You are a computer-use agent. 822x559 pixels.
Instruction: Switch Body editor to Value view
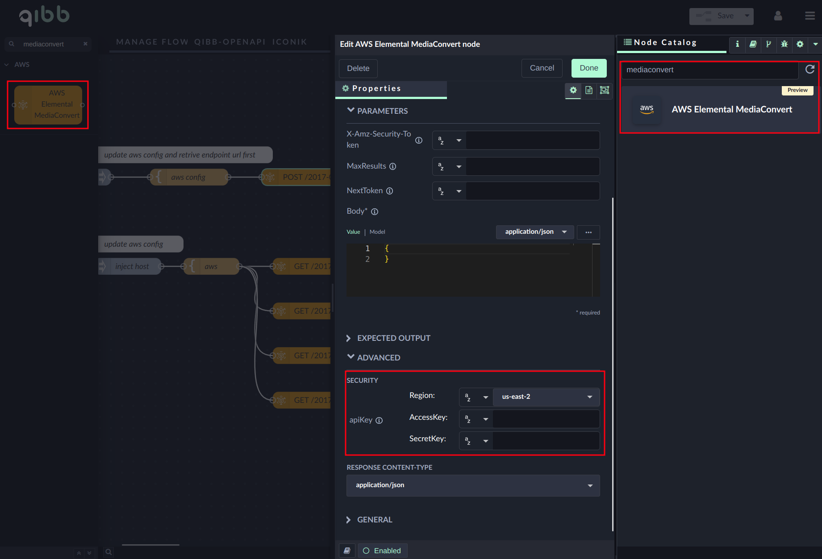[x=353, y=232]
